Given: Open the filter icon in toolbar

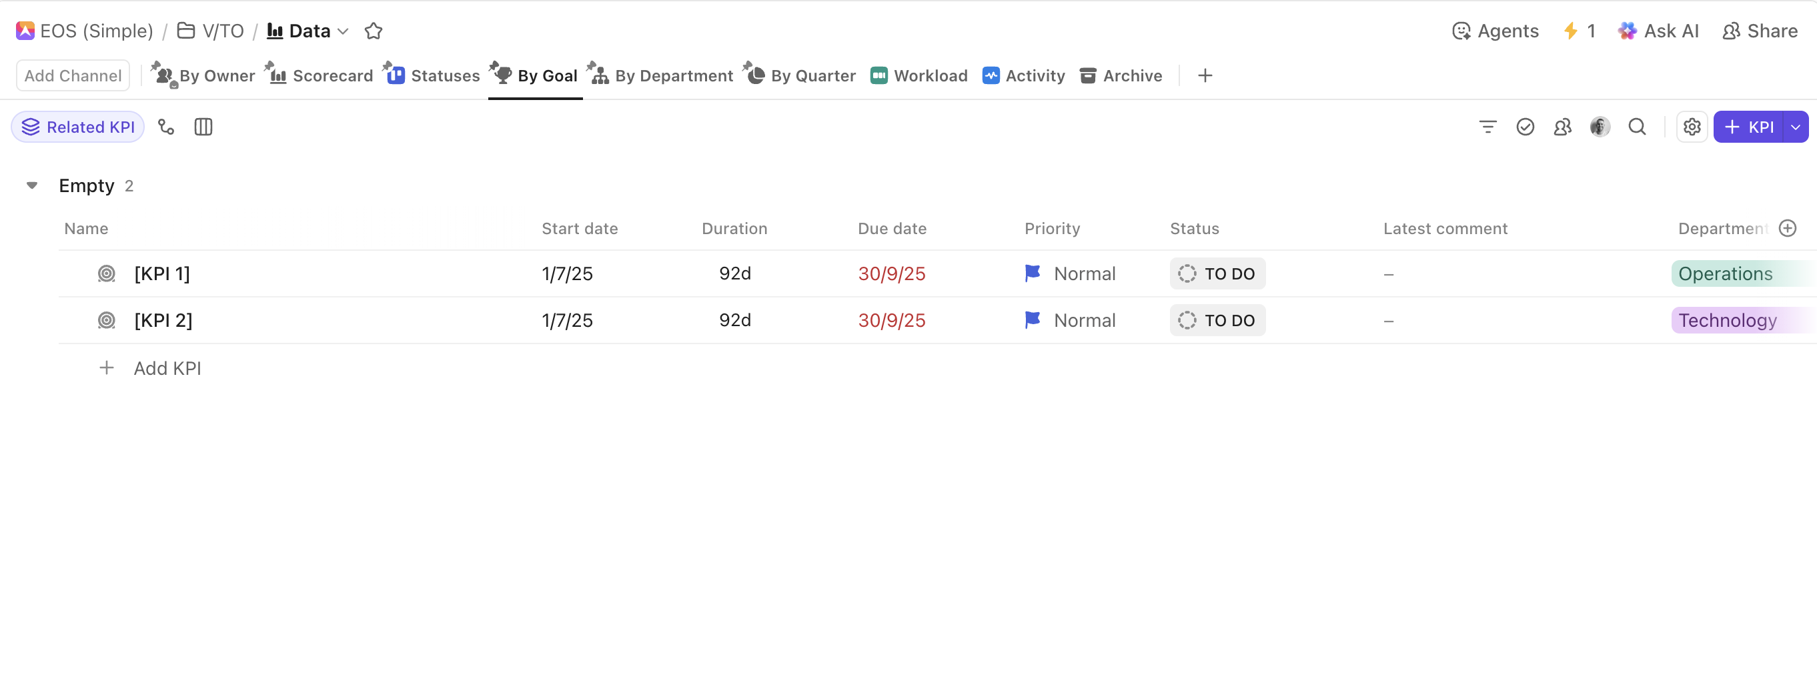Looking at the screenshot, I should click(x=1487, y=127).
